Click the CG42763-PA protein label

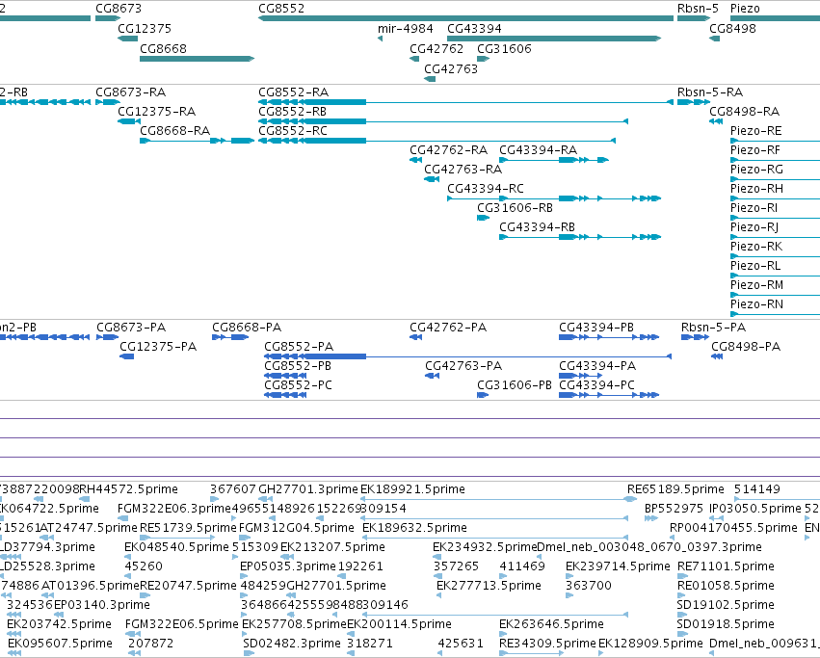click(463, 366)
